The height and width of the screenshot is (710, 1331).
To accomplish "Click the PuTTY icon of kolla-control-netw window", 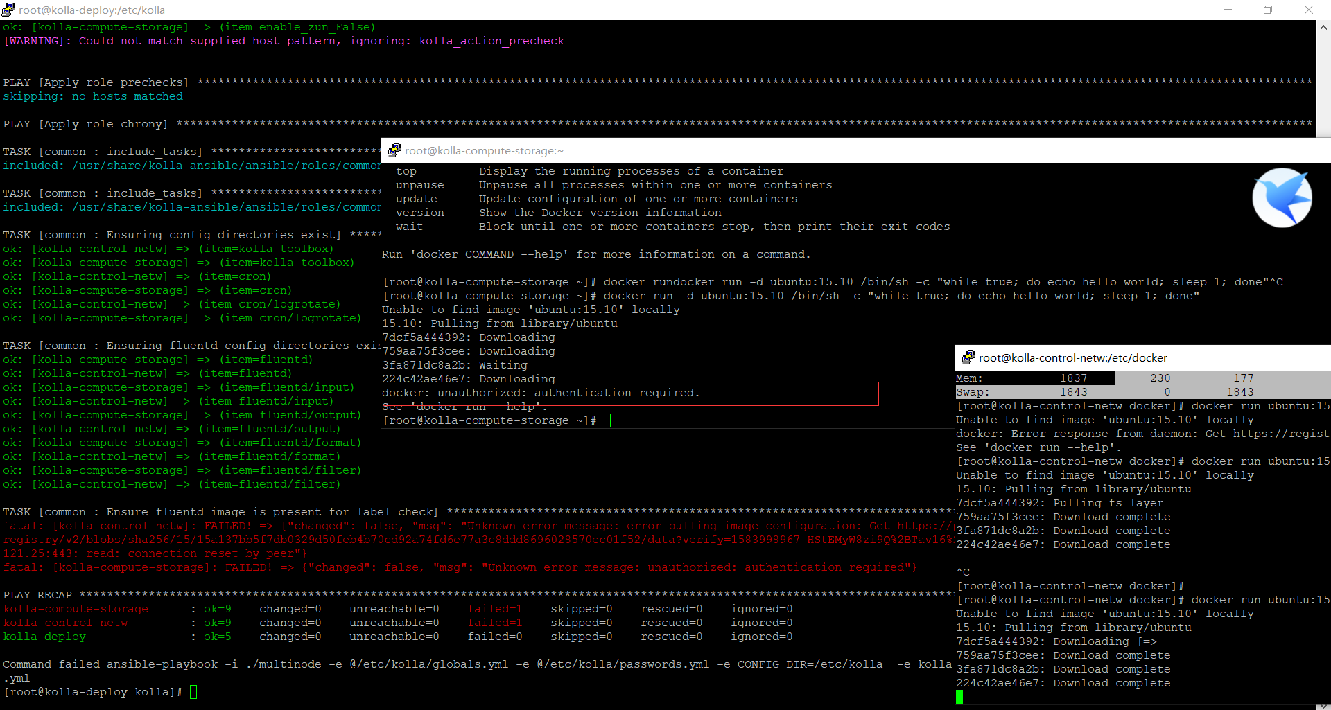I will pyautogui.click(x=968, y=357).
